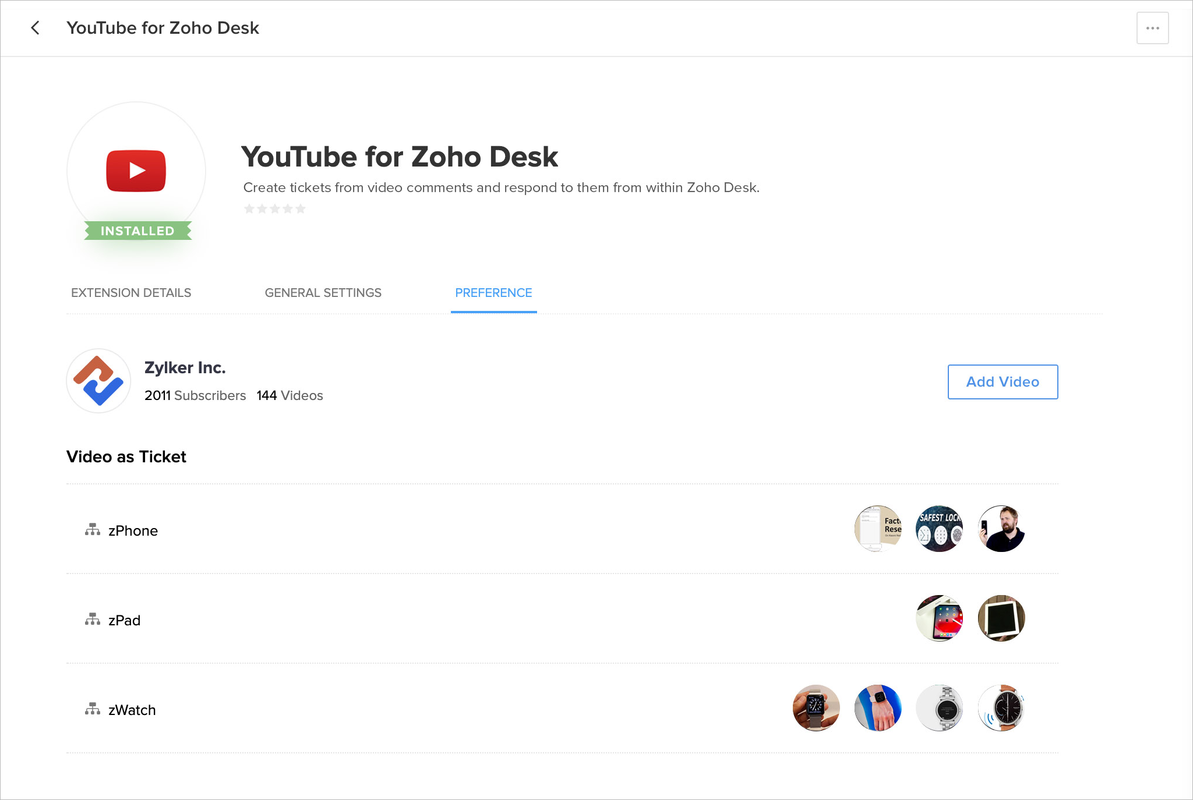This screenshot has width=1193, height=800.
Task: Click the back arrow icon
Action: click(36, 28)
